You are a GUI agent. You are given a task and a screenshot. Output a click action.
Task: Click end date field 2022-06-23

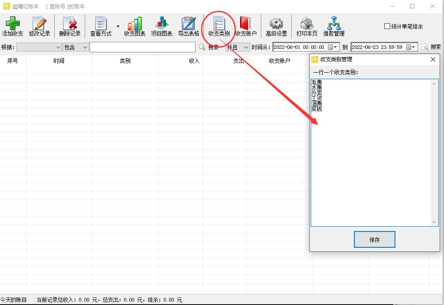(x=377, y=47)
